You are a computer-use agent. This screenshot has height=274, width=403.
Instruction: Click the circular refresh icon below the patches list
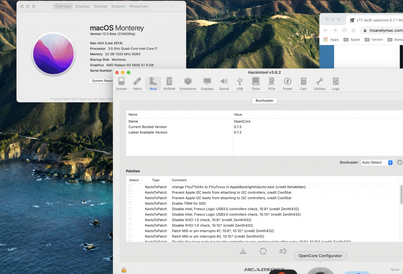(x=263, y=251)
